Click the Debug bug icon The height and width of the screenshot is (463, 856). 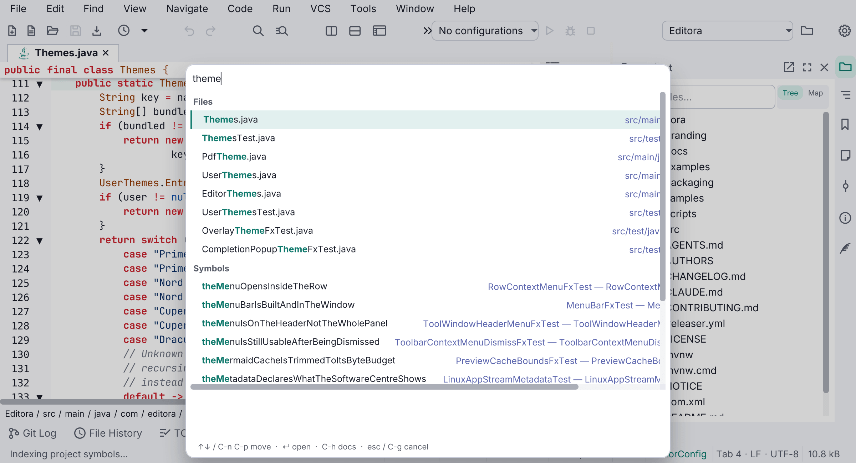[570, 31]
